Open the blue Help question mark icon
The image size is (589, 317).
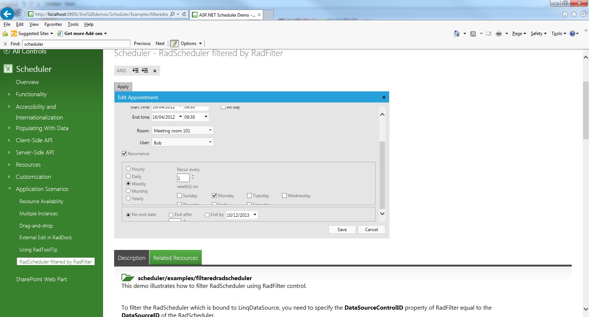[572, 34]
